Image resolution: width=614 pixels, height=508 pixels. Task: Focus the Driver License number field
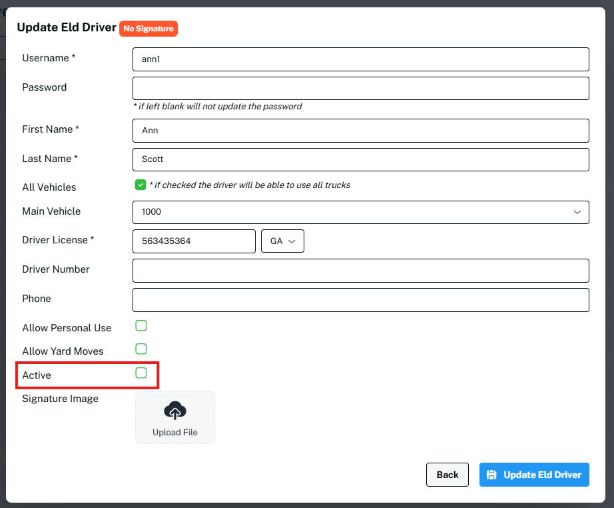[194, 241]
